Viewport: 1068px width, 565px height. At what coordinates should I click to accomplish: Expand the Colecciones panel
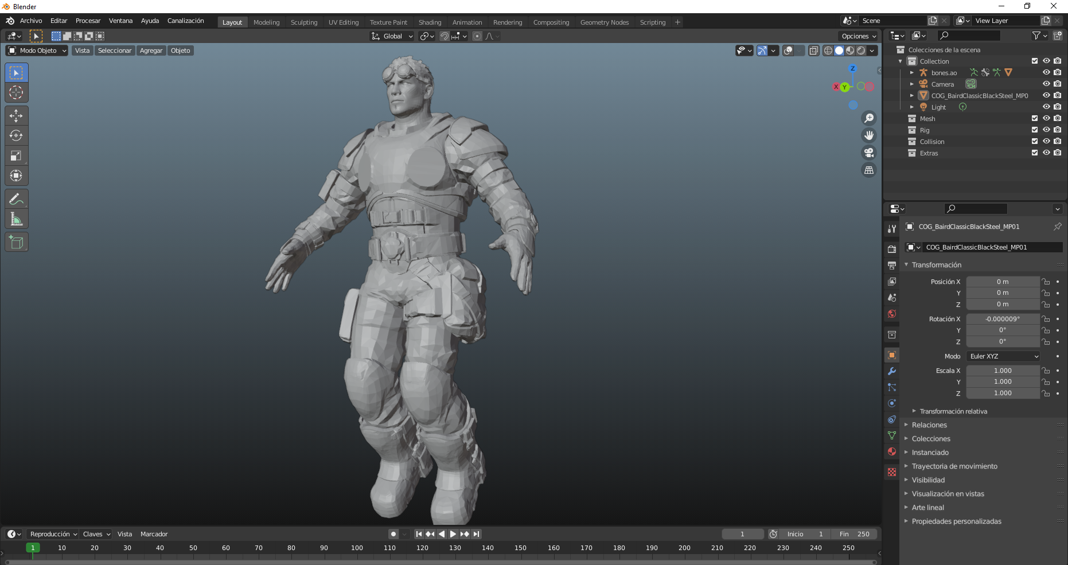pyautogui.click(x=931, y=439)
